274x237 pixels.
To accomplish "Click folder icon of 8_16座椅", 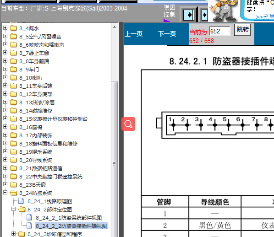I will click(13, 127).
